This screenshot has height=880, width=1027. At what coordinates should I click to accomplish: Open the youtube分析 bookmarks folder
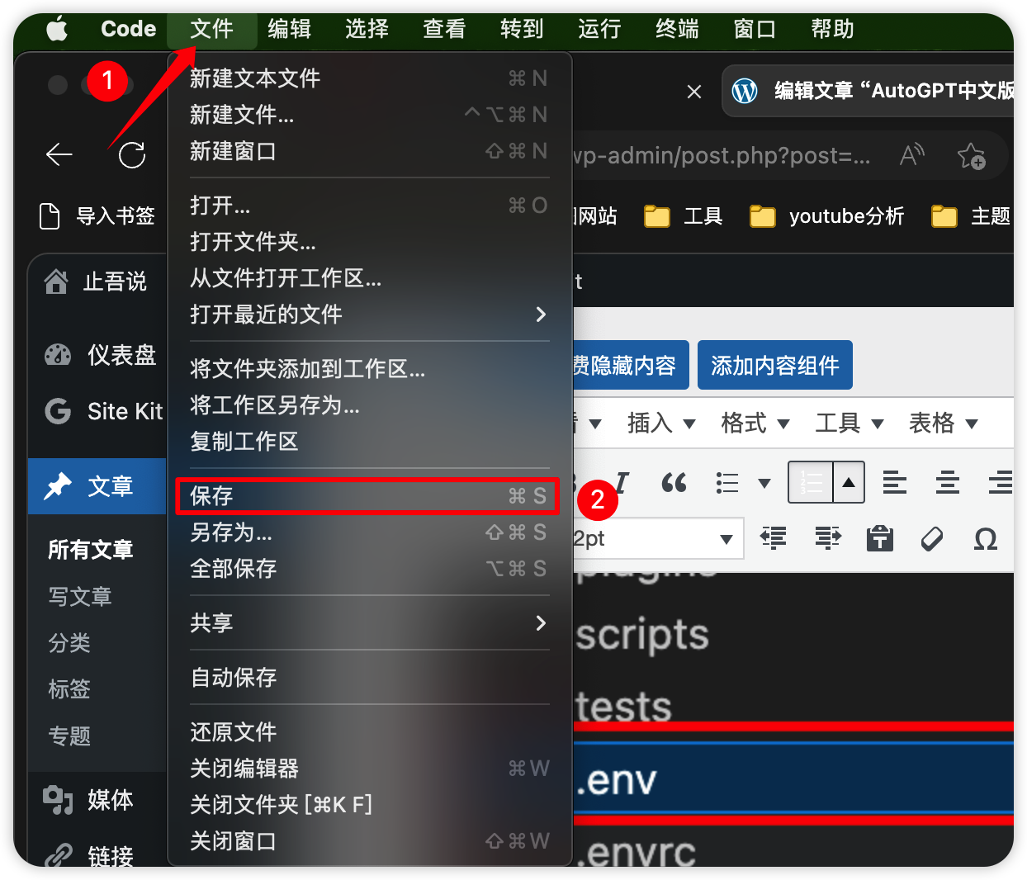click(x=826, y=216)
